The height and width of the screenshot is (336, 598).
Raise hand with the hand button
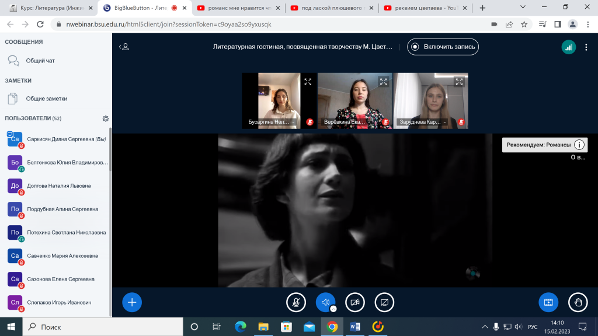coord(578,303)
